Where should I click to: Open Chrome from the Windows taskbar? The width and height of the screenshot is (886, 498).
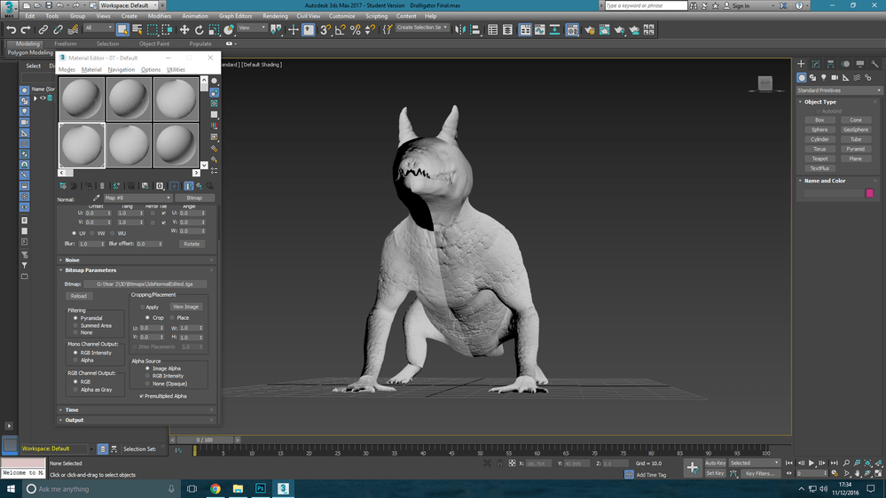[216, 488]
